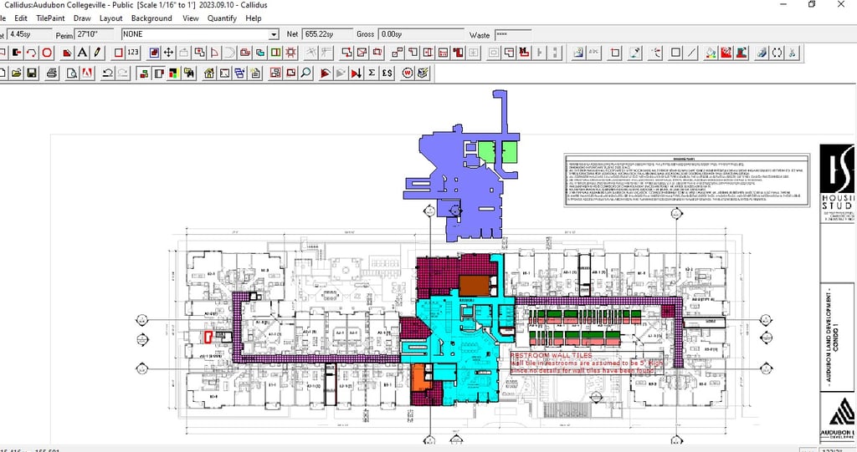857x452 pixels.
Task: Print the plan with the printer icon
Action: point(52,74)
